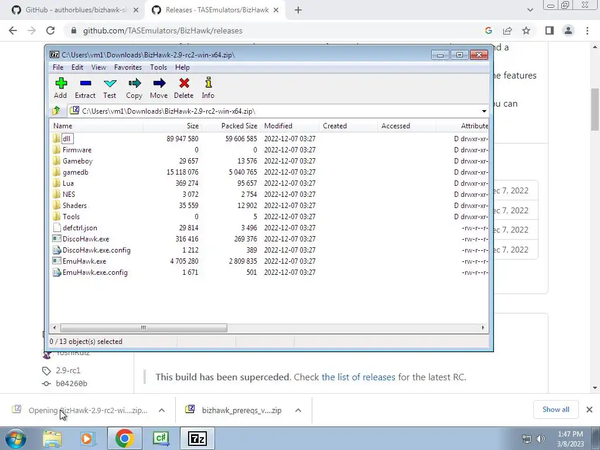Select DiscoHawk.exe file
600x450 pixels.
pyautogui.click(x=86, y=238)
